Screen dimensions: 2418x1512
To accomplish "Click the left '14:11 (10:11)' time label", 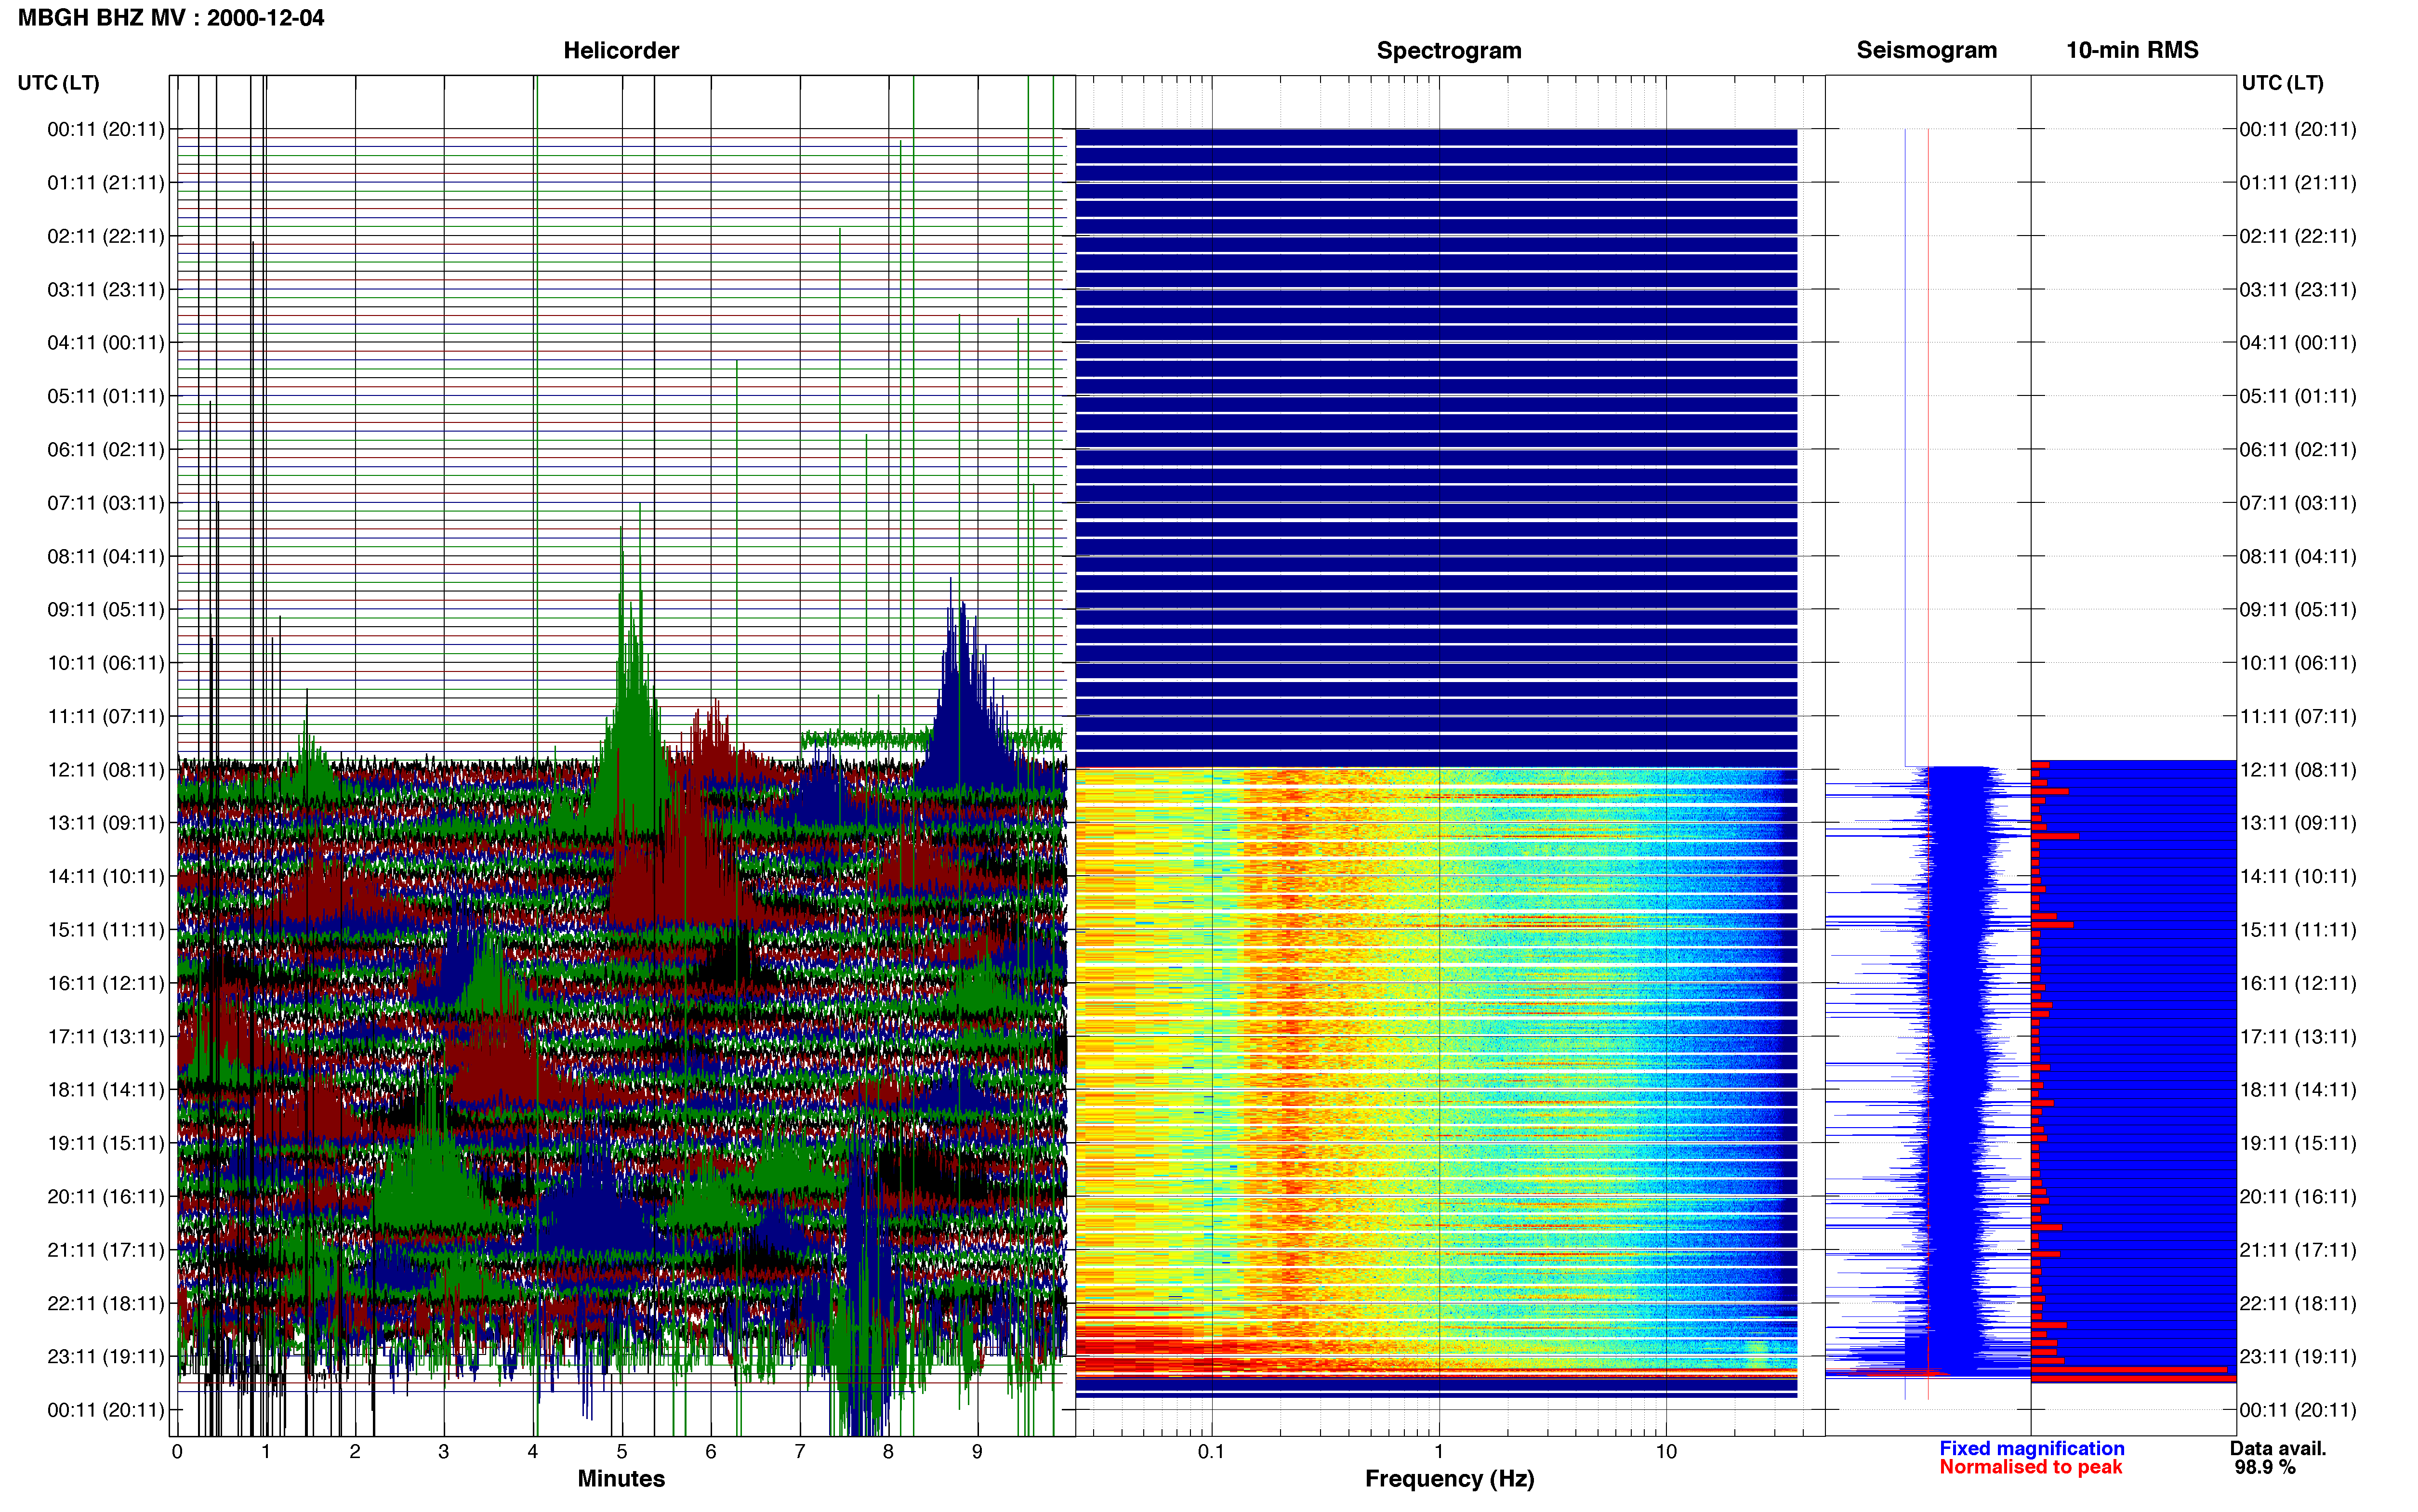I will (x=106, y=877).
